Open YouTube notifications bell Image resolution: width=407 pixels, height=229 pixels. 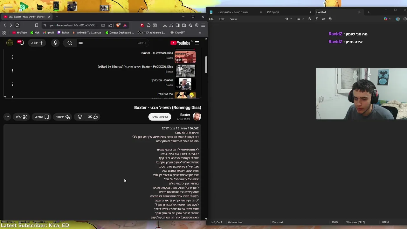pyautogui.click(x=21, y=43)
